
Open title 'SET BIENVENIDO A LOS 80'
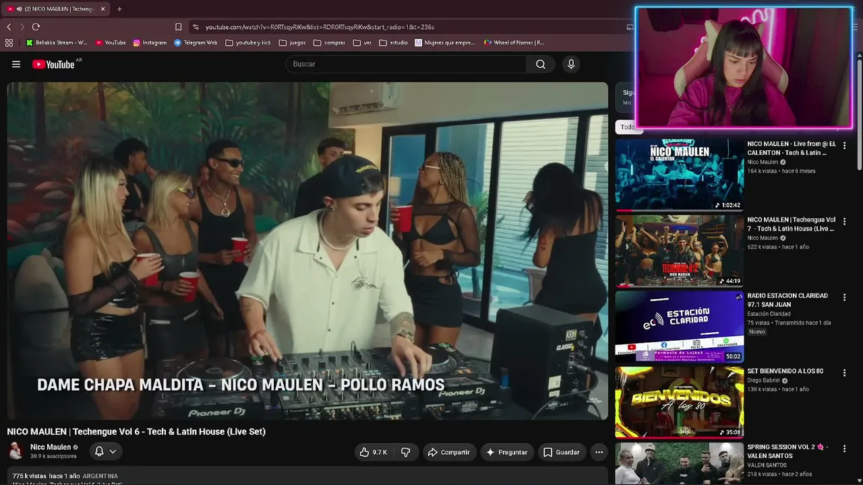pyautogui.click(x=785, y=371)
